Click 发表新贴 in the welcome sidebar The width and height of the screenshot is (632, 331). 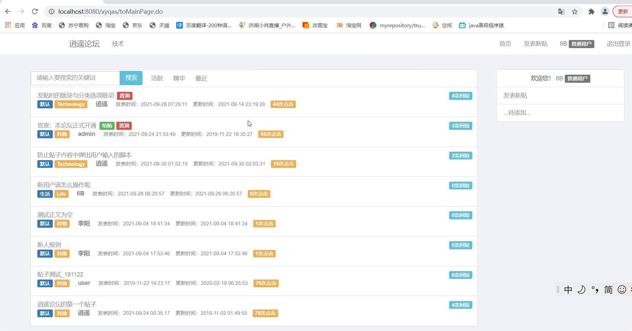[515, 96]
